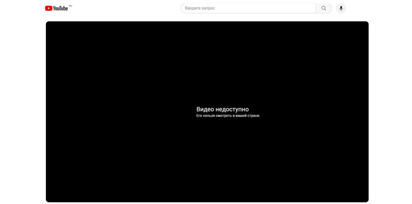Submit the query with the search button
Image resolution: width=412 pixels, height=204 pixels.
point(324,8)
